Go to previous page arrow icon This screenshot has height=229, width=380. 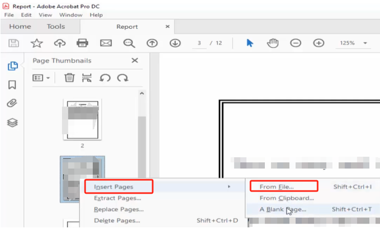point(152,43)
